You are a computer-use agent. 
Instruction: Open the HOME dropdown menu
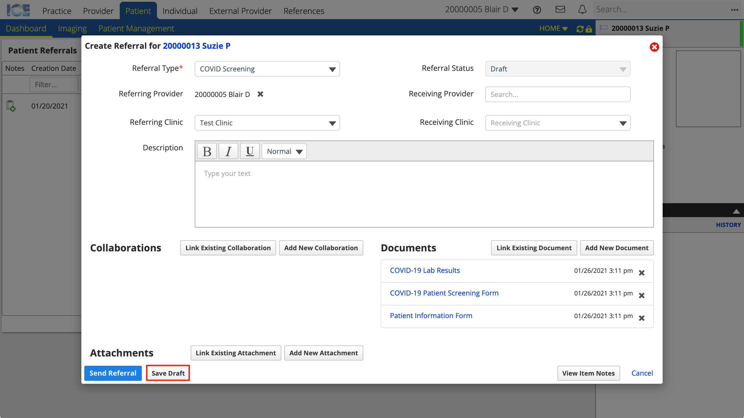click(553, 28)
